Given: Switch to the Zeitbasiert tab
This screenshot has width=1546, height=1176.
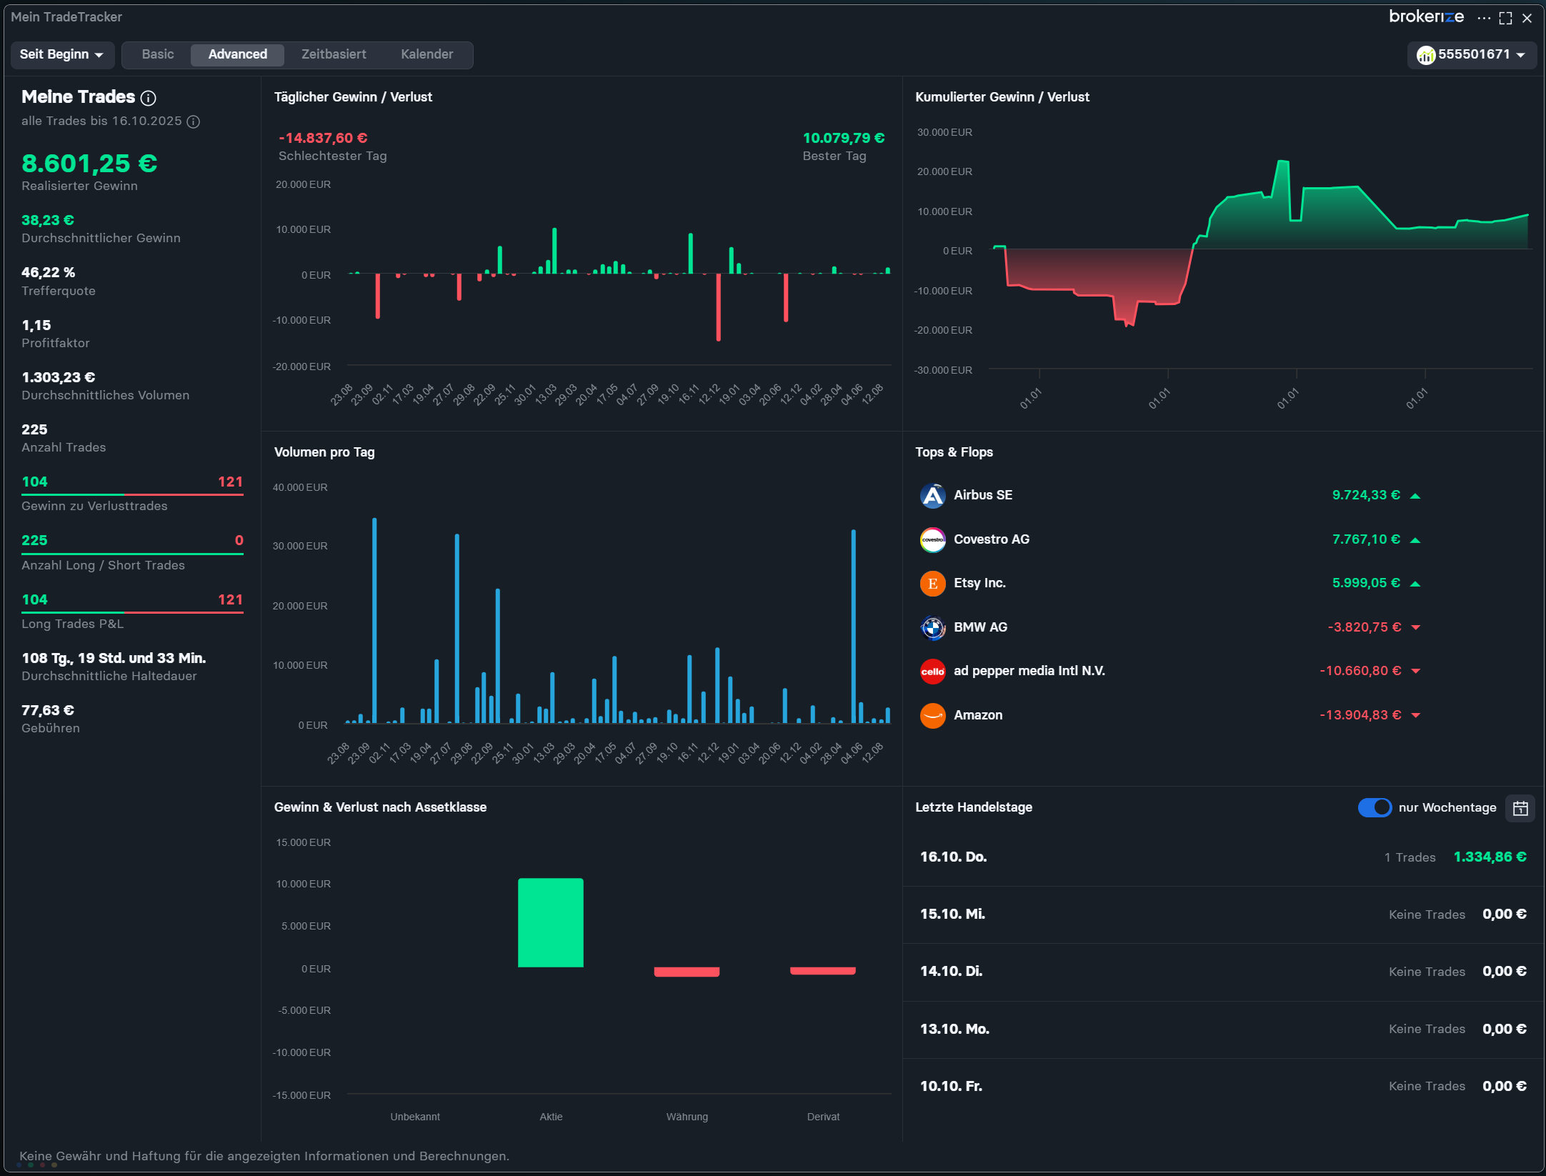Looking at the screenshot, I should [334, 54].
